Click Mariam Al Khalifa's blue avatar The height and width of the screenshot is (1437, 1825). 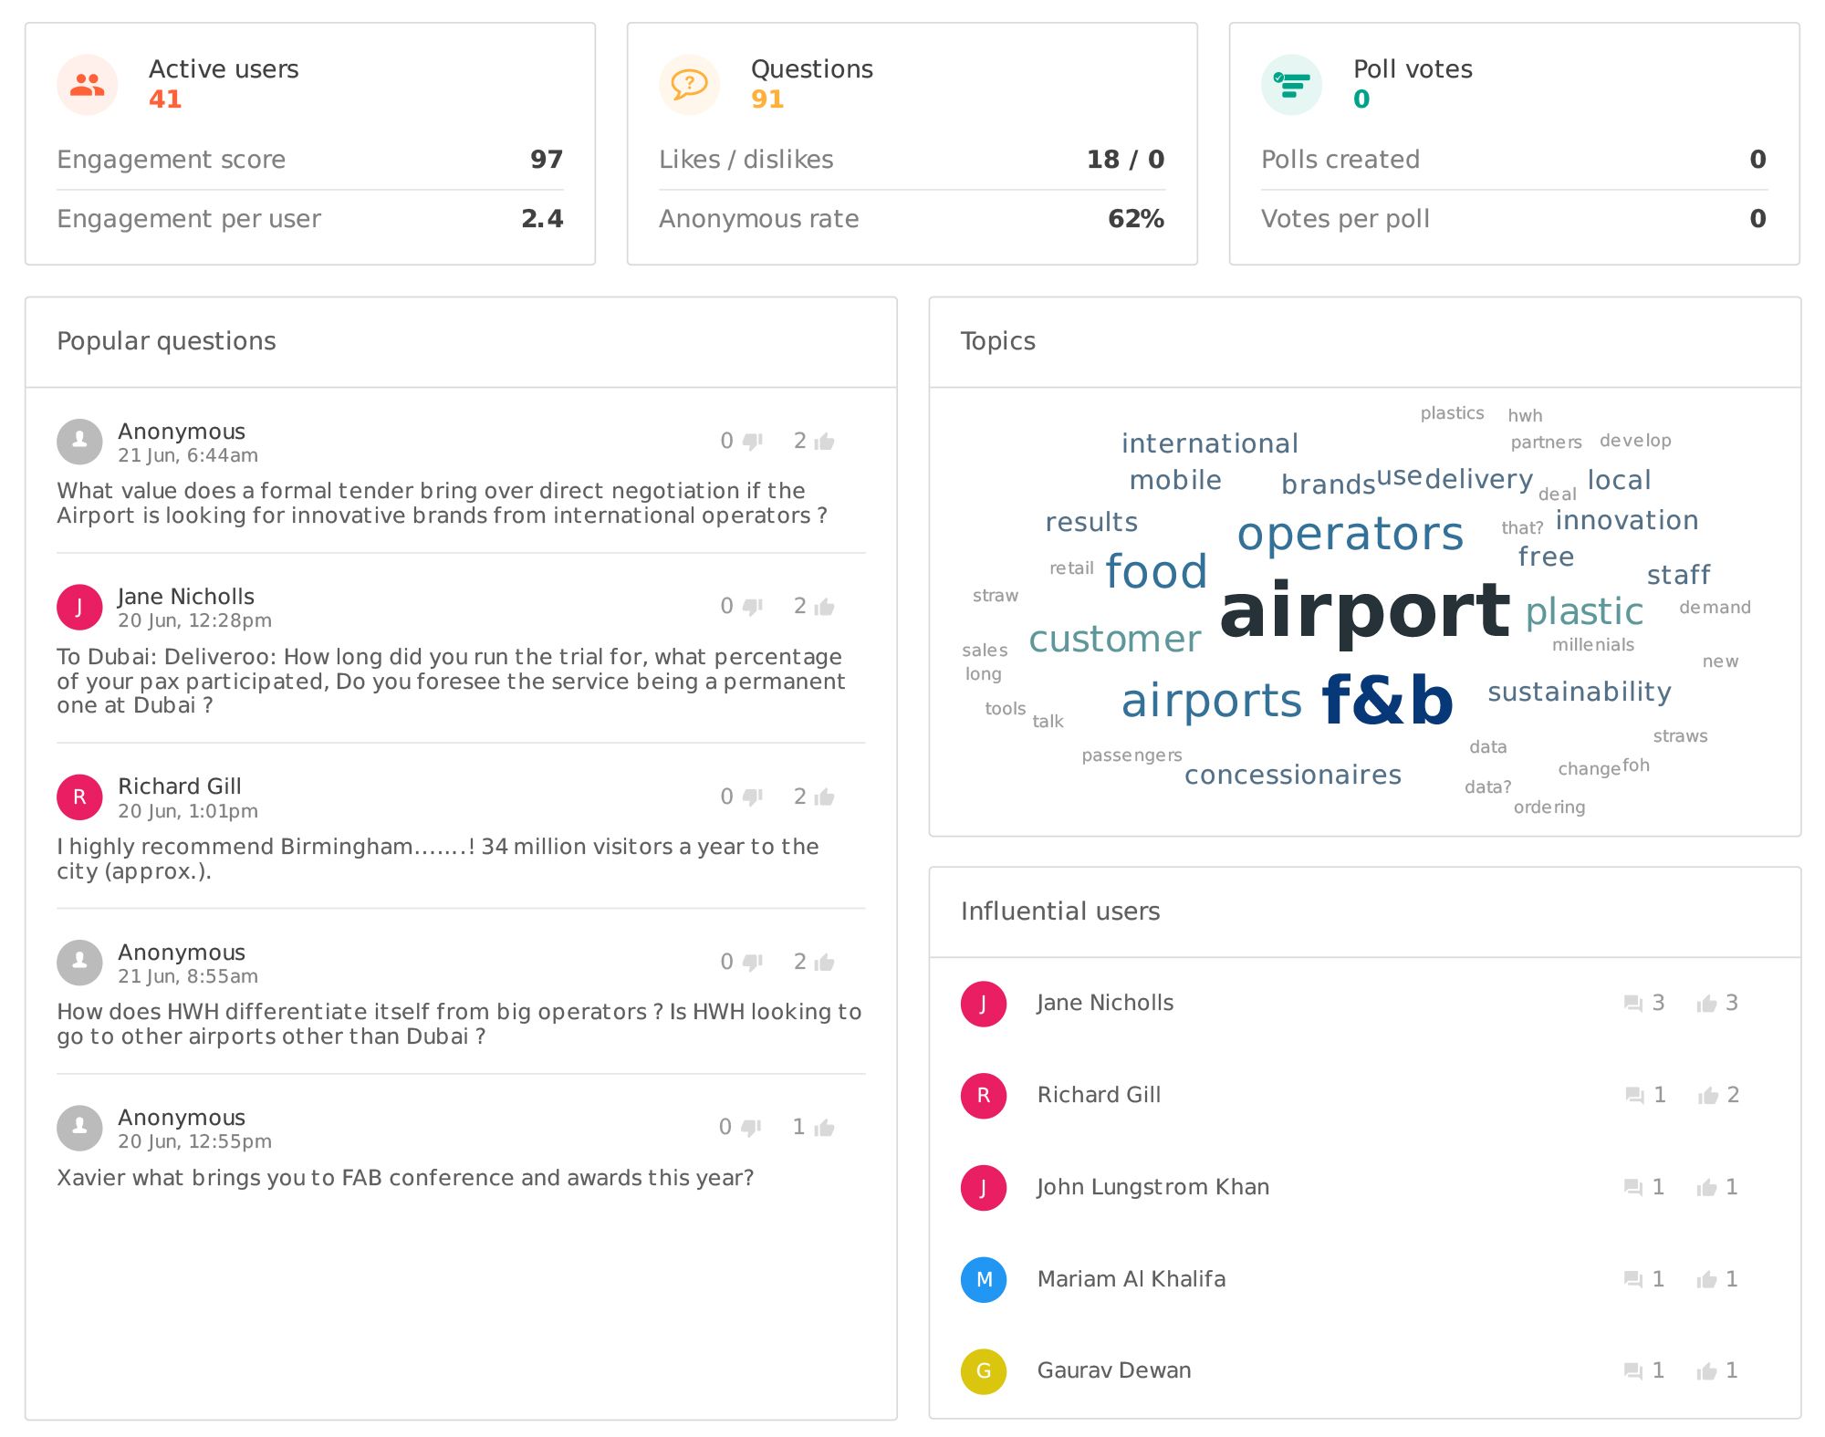984,1279
